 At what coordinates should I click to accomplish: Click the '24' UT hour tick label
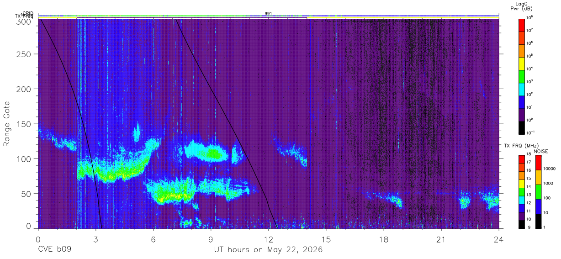[x=499, y=239]
